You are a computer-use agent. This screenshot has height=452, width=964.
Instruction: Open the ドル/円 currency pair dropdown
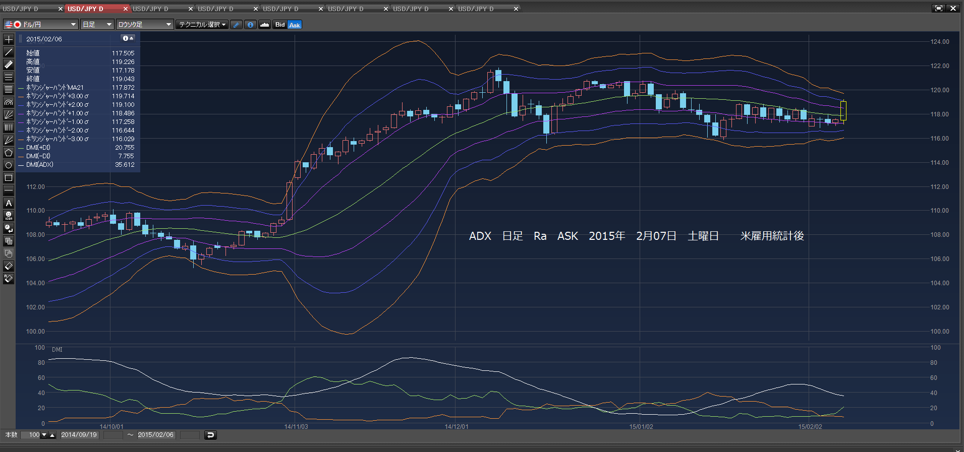coord(40,24)
